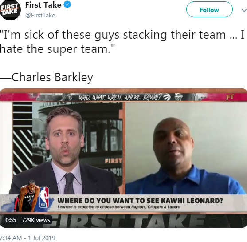Open the @FirstTake handle link
The width and height of the screenshot is (247, 242).
point(40,15)
